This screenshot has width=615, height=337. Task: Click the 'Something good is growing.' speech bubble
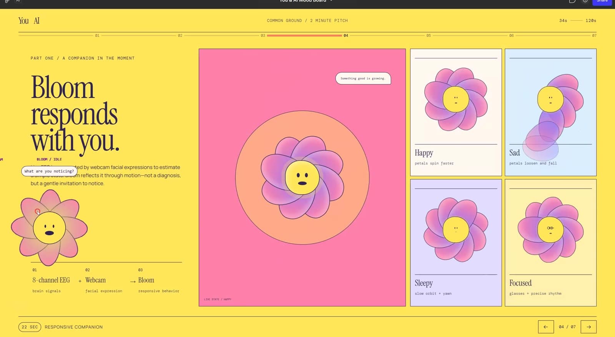pos(363,78)
